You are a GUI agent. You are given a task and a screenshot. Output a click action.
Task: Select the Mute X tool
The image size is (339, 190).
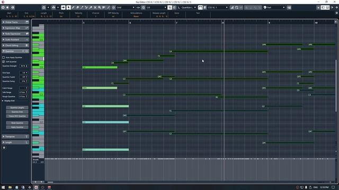tap(95, 7)
